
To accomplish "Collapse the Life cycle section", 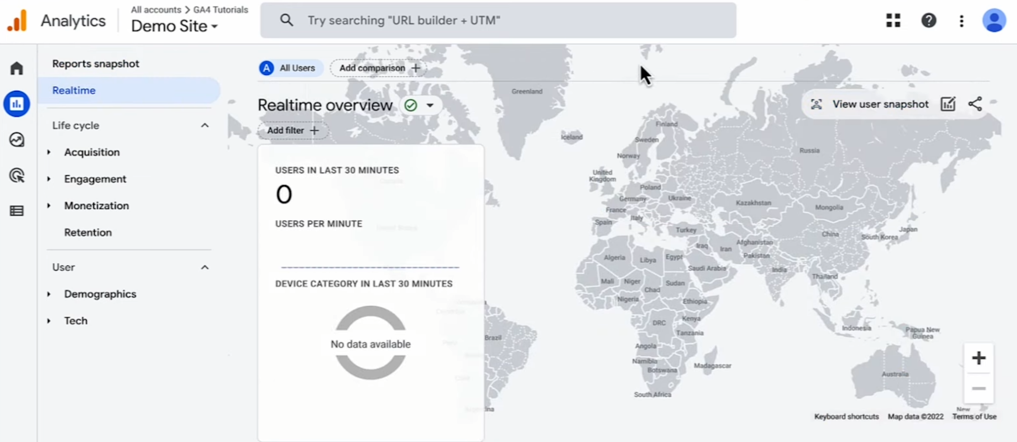I will [205, 126].
